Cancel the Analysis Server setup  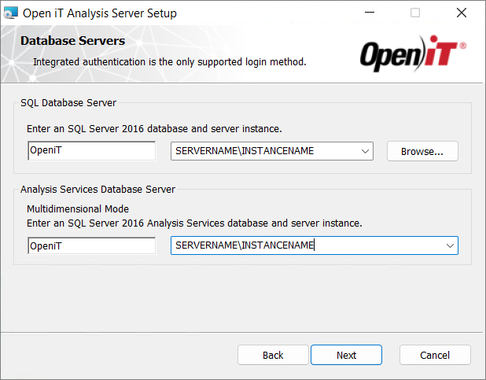pos(435,355)
